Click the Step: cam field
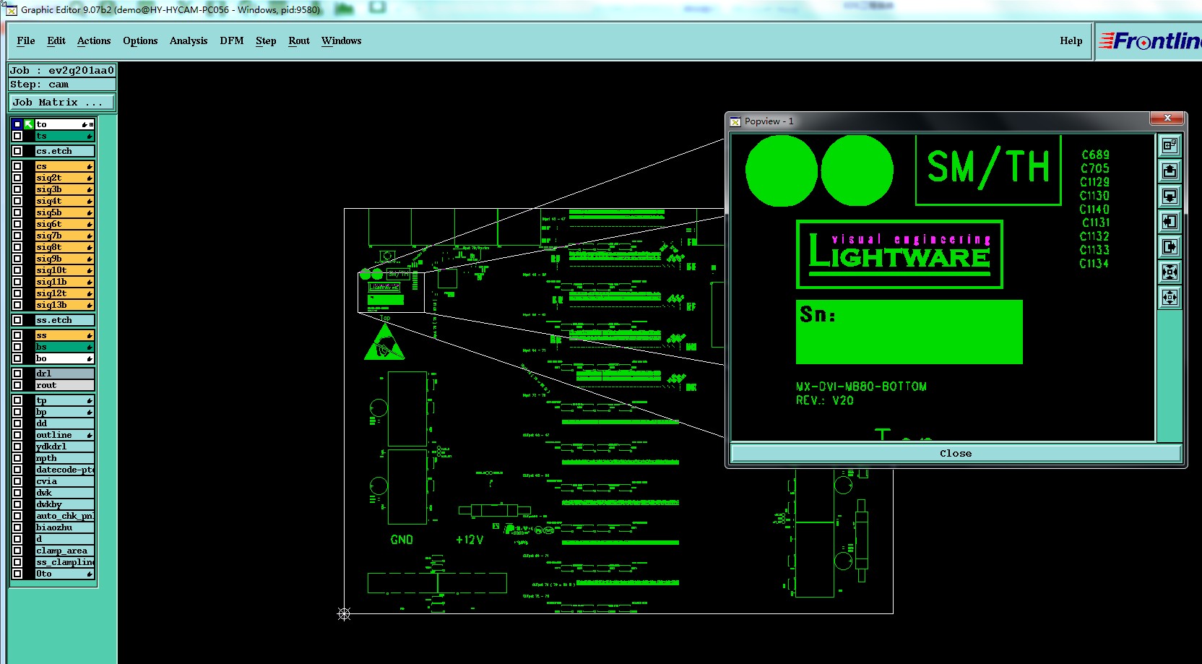 (x=62, y=84)
